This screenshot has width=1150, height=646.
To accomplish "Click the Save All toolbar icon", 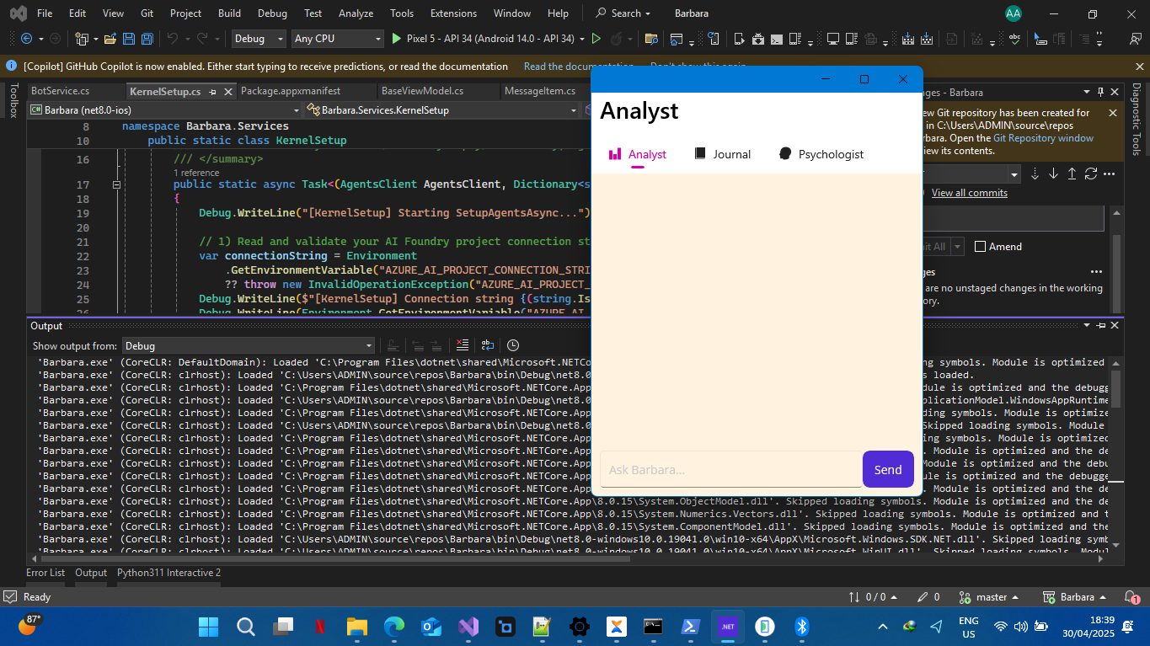I will click(147, 39).
